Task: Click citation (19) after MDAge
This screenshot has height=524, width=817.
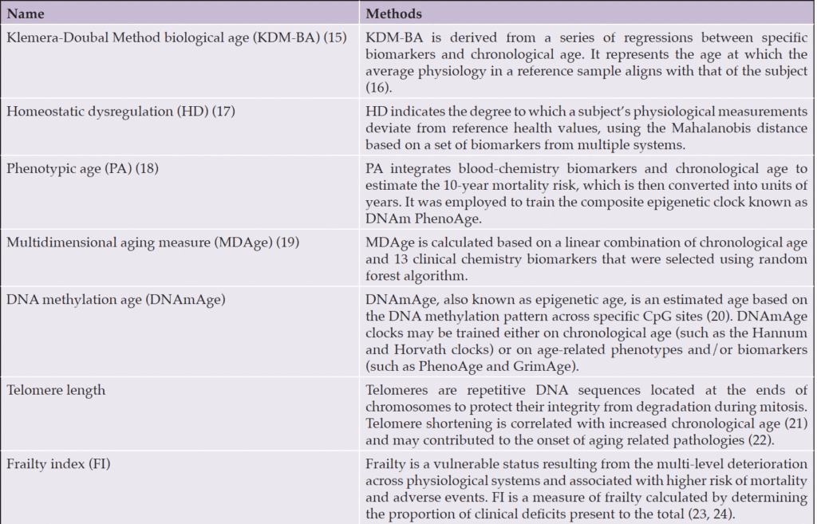Action: click(x=287, y=242)
